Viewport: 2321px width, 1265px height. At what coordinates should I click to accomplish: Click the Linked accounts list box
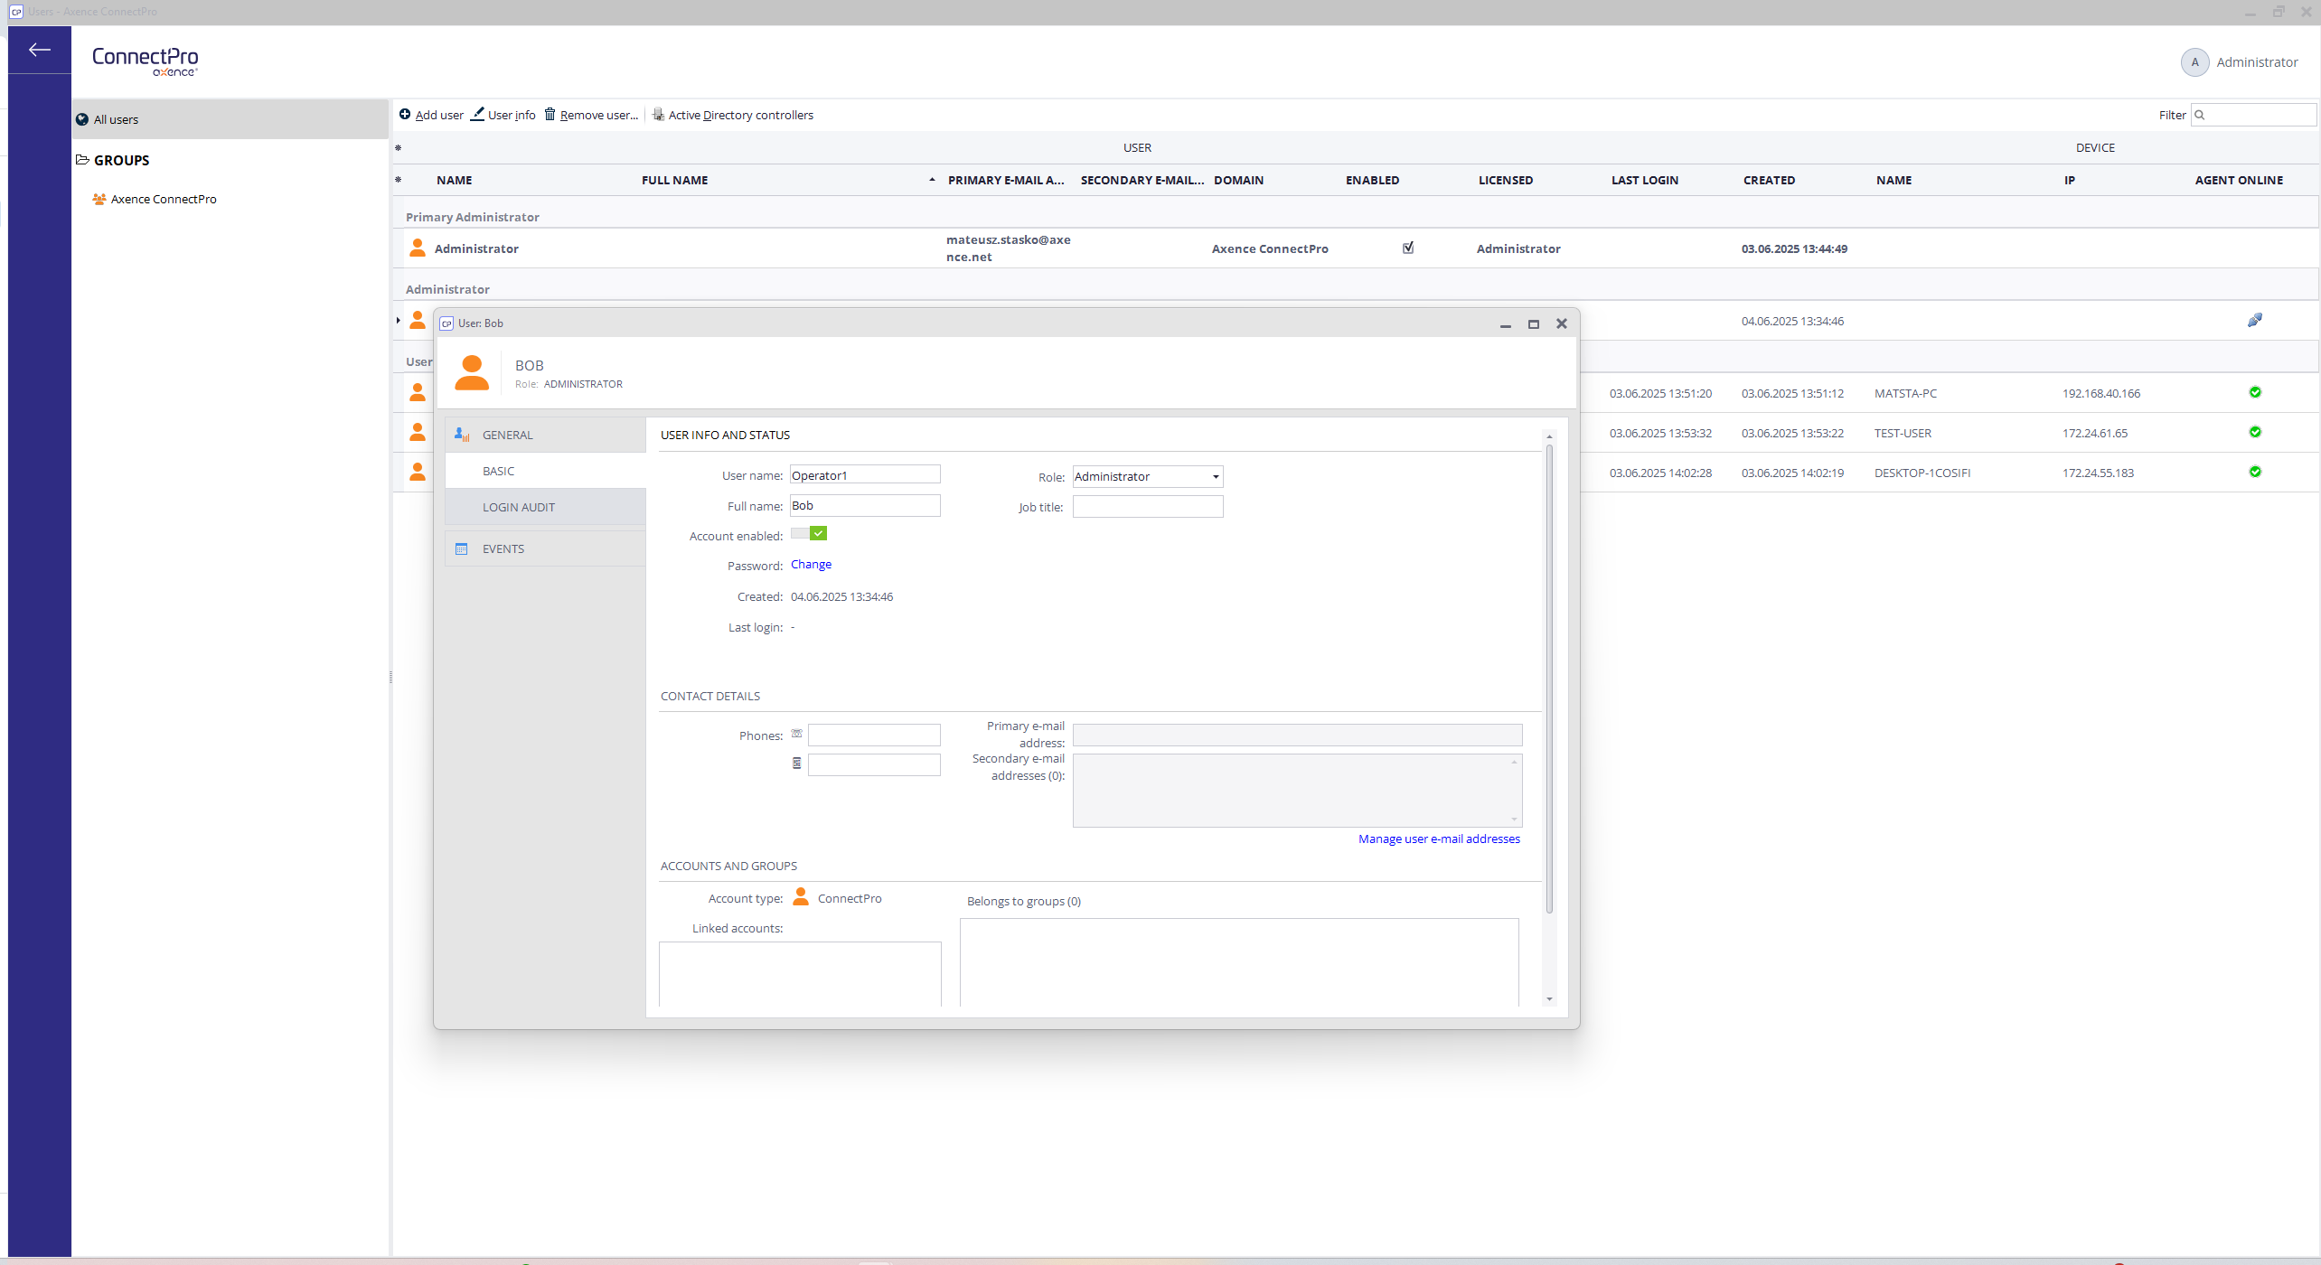click(x=800, y=974)
